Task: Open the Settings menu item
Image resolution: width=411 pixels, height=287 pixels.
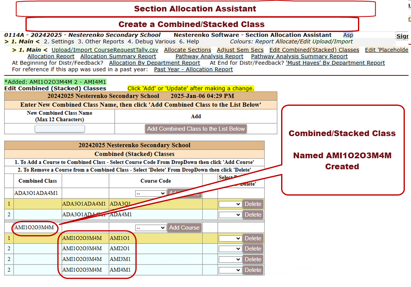Action: tap(59, 41)
